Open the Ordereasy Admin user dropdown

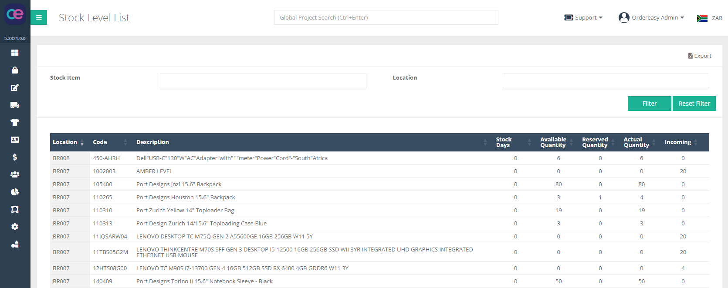click(x=651, y=18)
